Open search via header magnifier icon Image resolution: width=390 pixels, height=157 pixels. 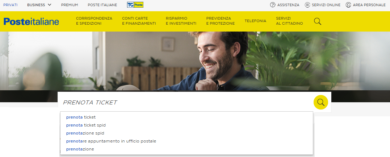click(318, 21)
